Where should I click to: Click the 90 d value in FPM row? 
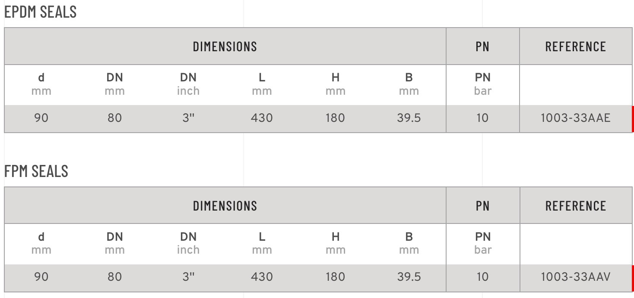(x=41, y=277)
